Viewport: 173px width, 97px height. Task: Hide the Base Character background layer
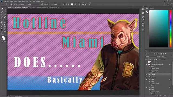click(146, 65)
